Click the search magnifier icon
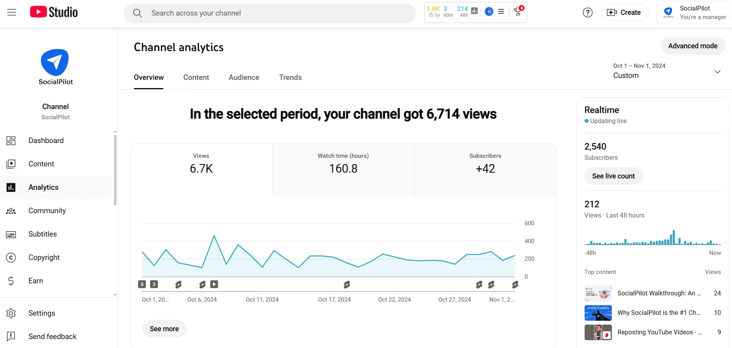Viewport: 732px width, 348px height. (137, 13)
